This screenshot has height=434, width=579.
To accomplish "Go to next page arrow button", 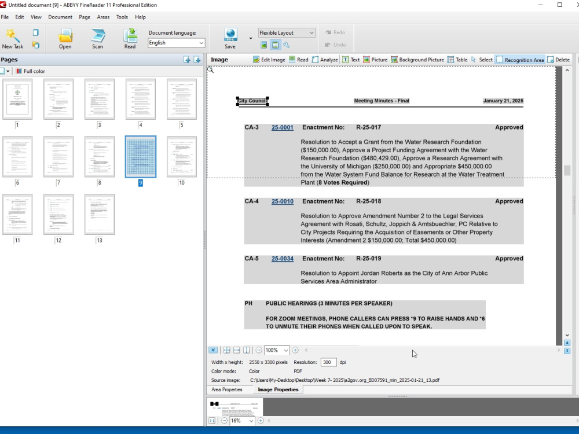I will click(567, 351).
